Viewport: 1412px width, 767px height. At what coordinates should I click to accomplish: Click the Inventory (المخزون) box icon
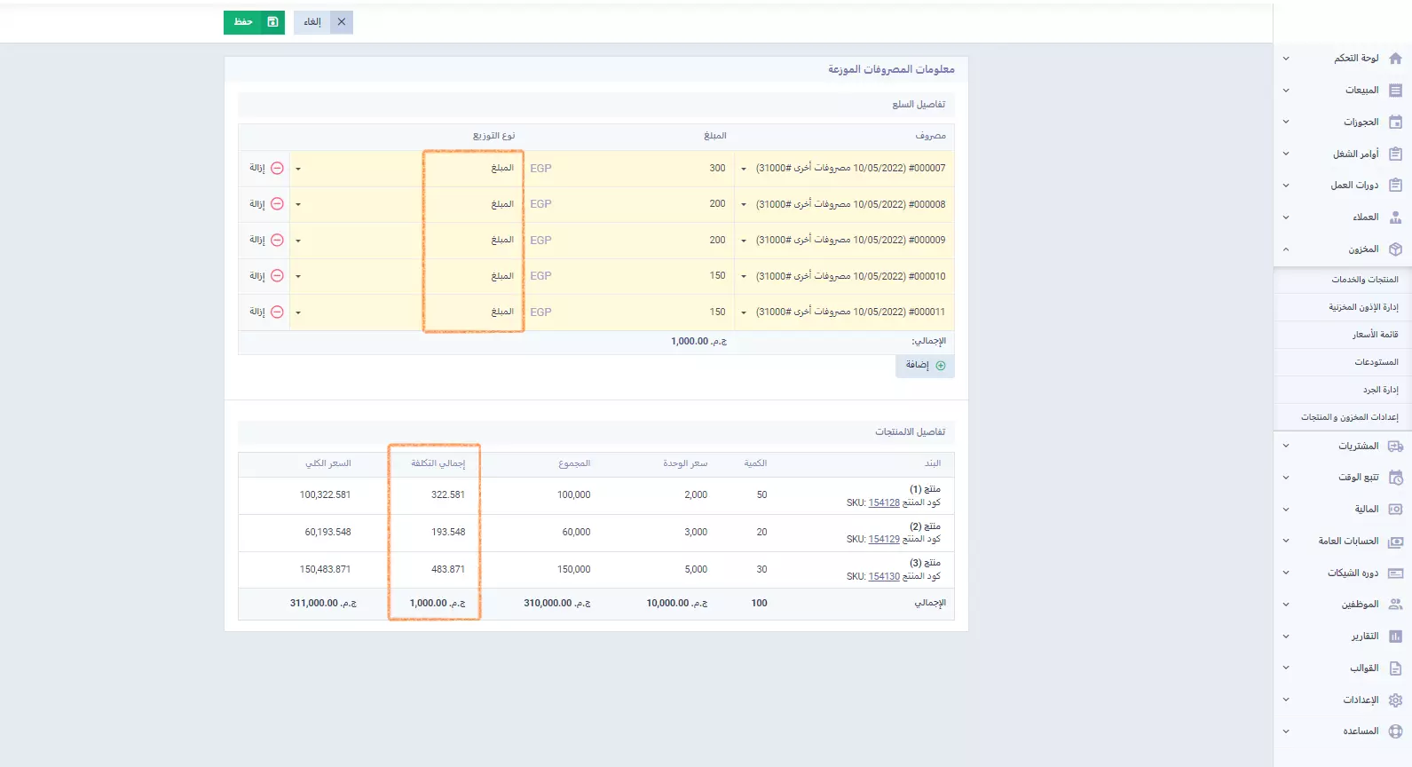point(1395,249)
